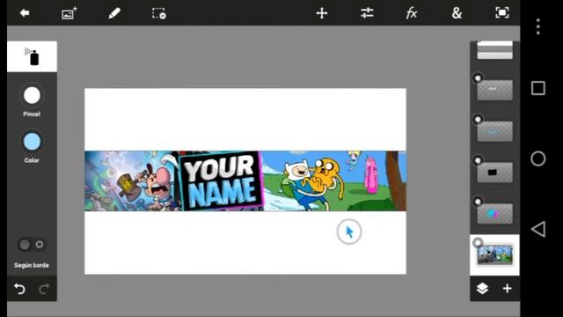Viewport: 563px width, 317px height.
Task: Open the light blue Color swatch
Action: (x=32, y=142)
